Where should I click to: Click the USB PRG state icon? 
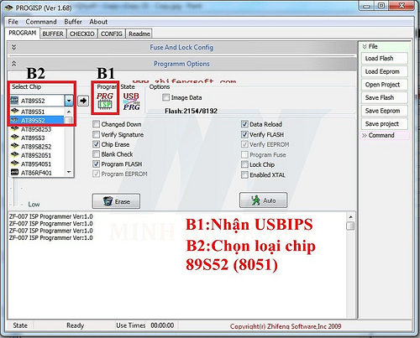(x=131, y=101)
